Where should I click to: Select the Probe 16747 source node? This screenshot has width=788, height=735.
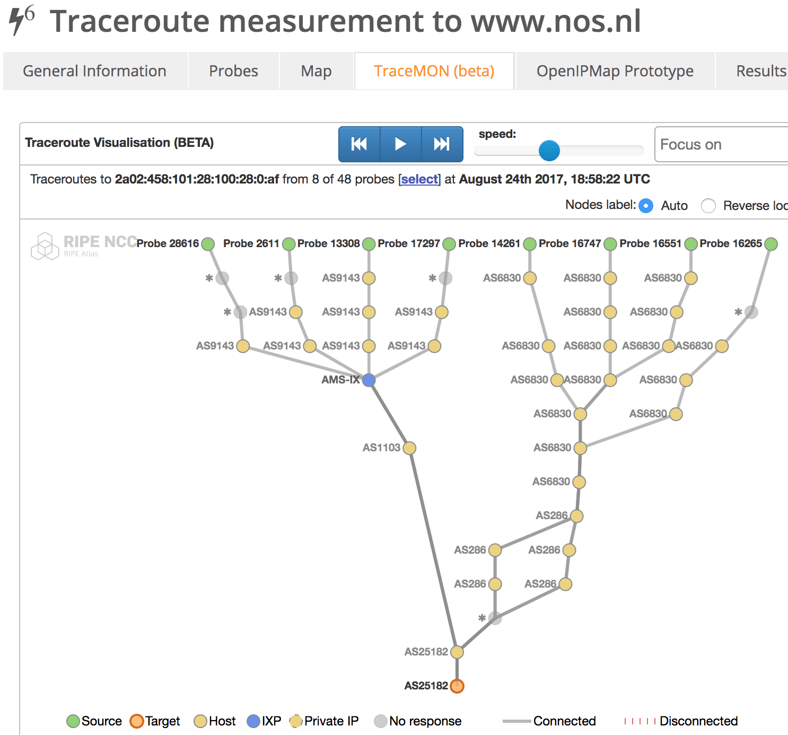(610, 244)
